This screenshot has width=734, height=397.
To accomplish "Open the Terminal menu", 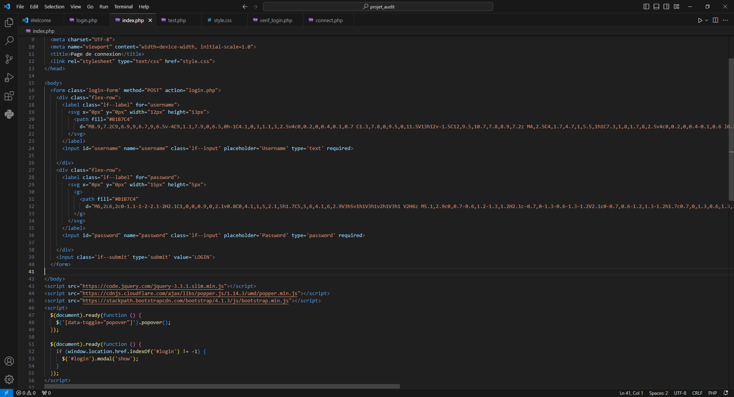I will (123, 6).
